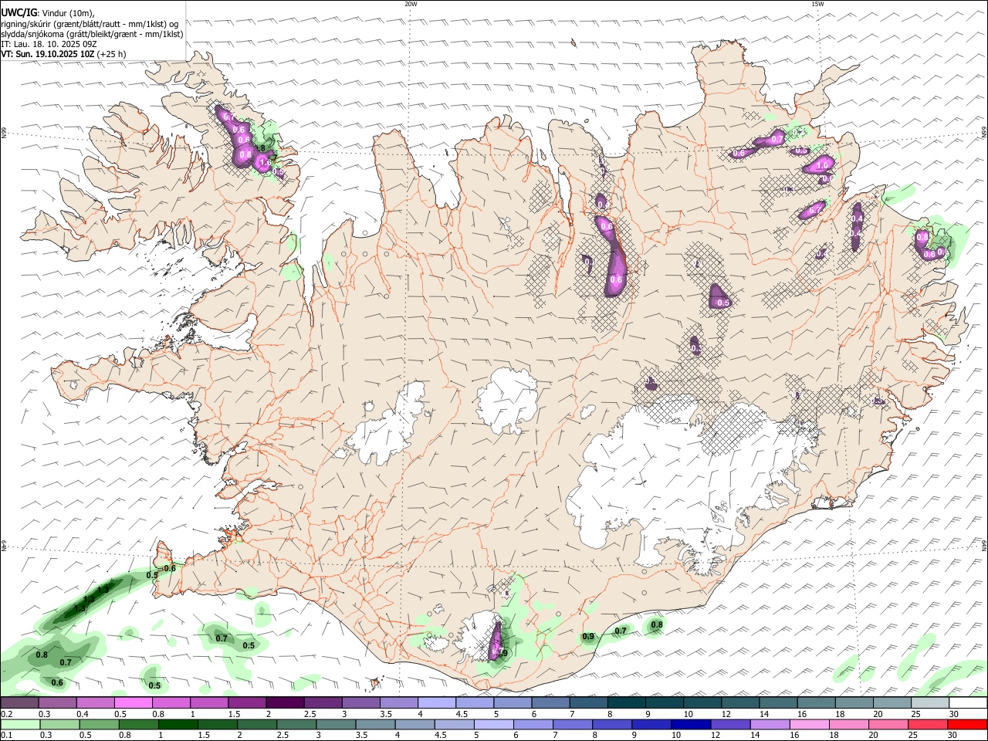Click the pale grey upper swatch between 25 and 30

click(x=930, y=702)
